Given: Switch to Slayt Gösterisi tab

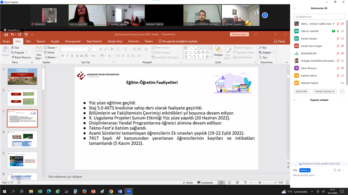Looking at the screenshot, I should 94,41.
